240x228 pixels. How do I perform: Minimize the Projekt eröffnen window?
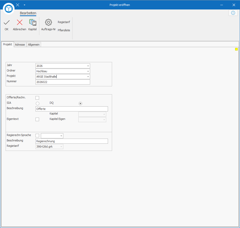pos(221,5)
